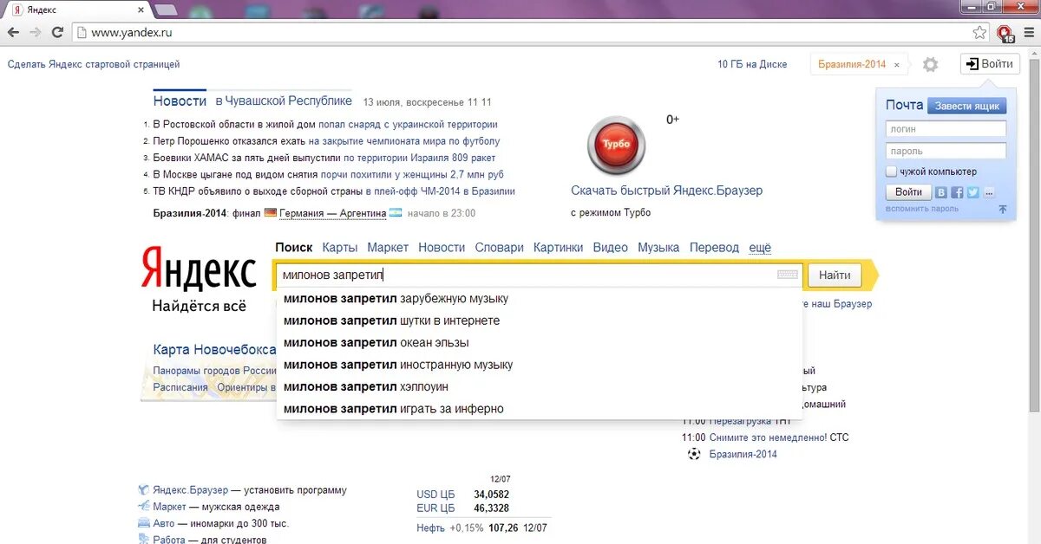Open the Новости search tab
This screenshot has width=1041, height=544.
coord(442,248)
